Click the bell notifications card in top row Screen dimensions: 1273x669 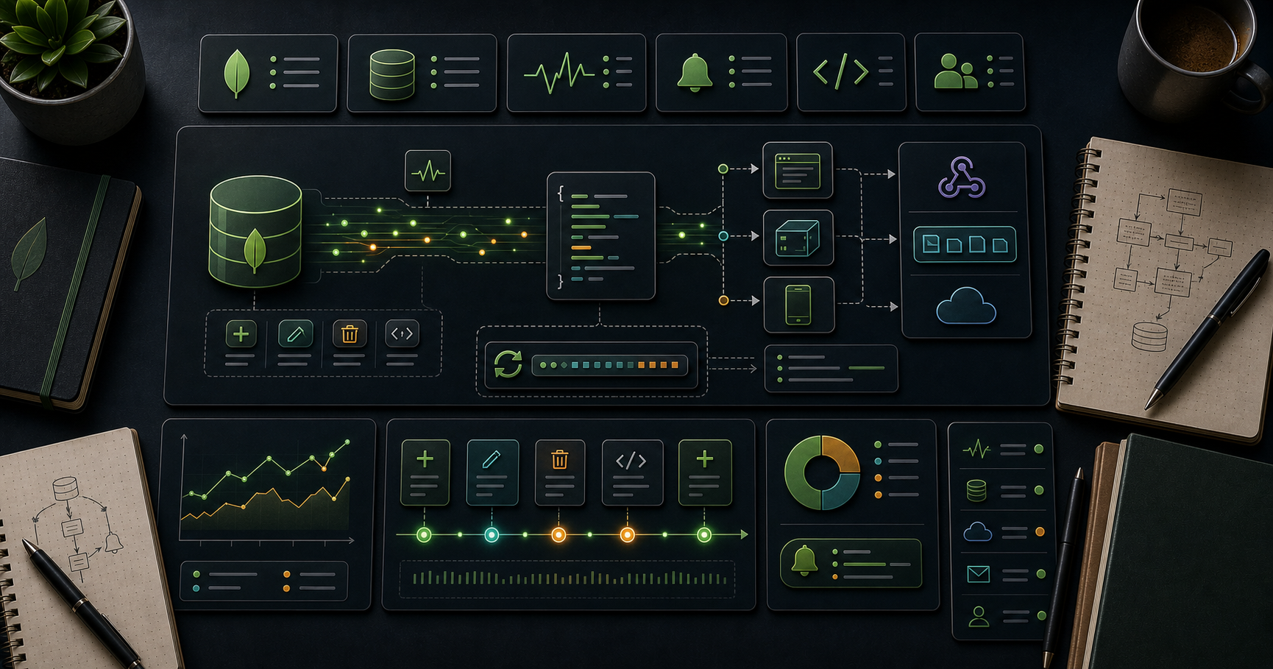pyautogui.click(x=721, y=73)
